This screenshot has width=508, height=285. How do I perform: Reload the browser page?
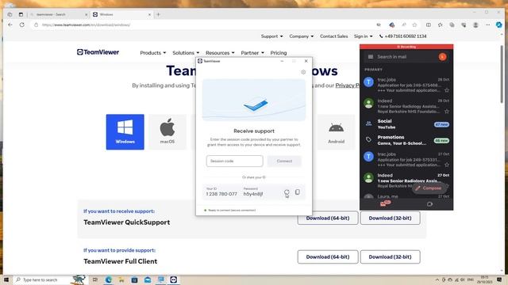21,25
